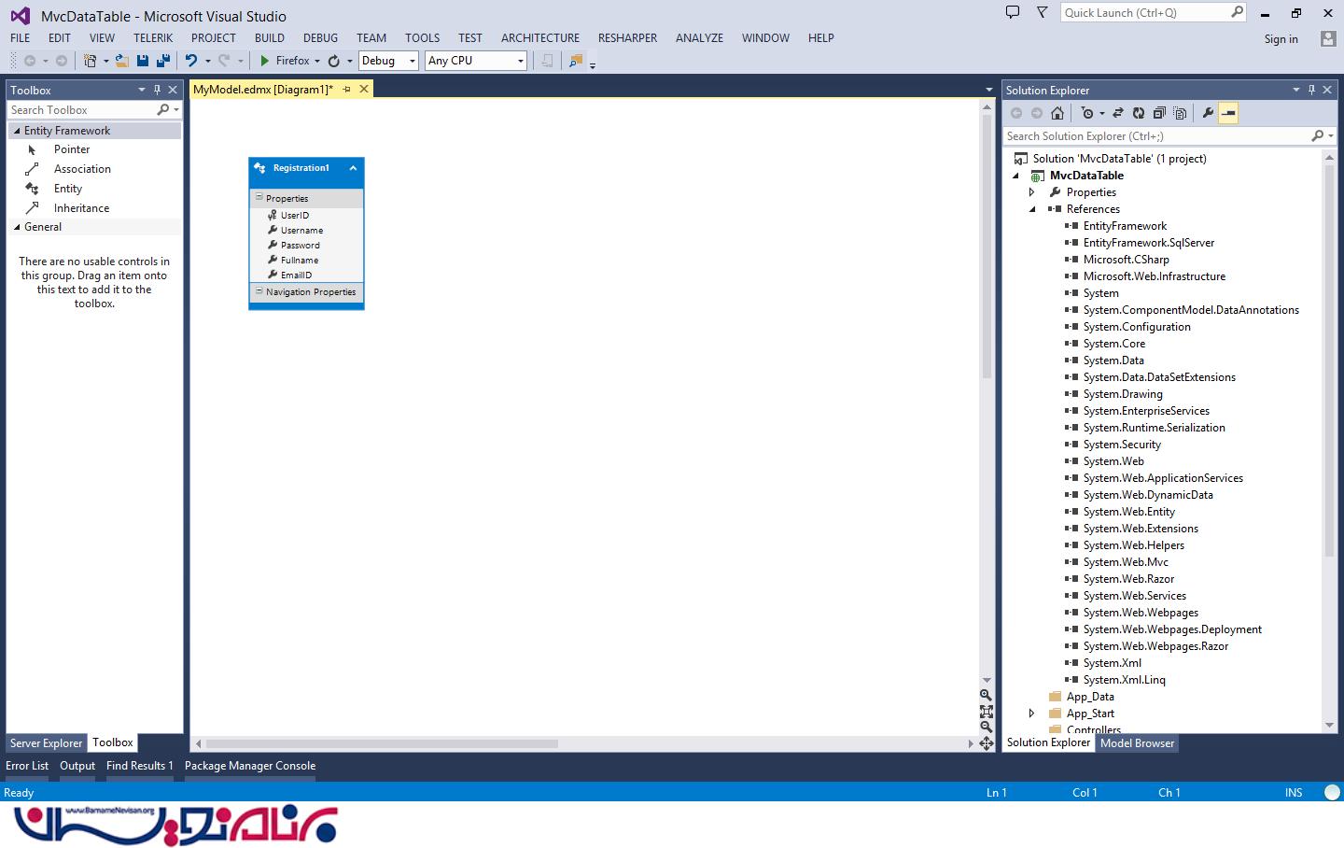
Task: Toggle auto-hide pin on Solution Explorer
Action: tap(1311, 90)
